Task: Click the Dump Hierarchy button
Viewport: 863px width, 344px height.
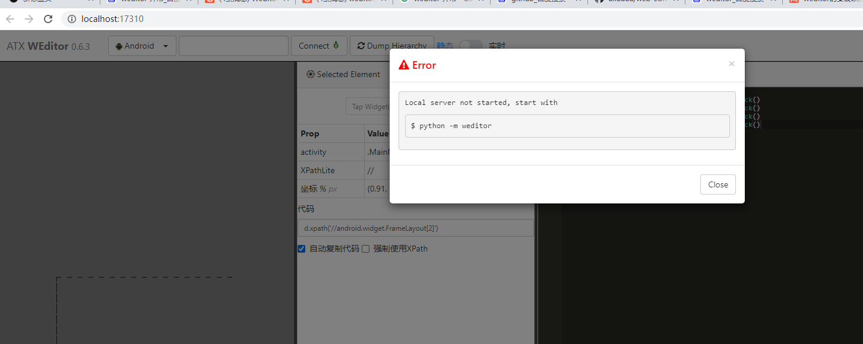Action: click(x=392, y=46)
